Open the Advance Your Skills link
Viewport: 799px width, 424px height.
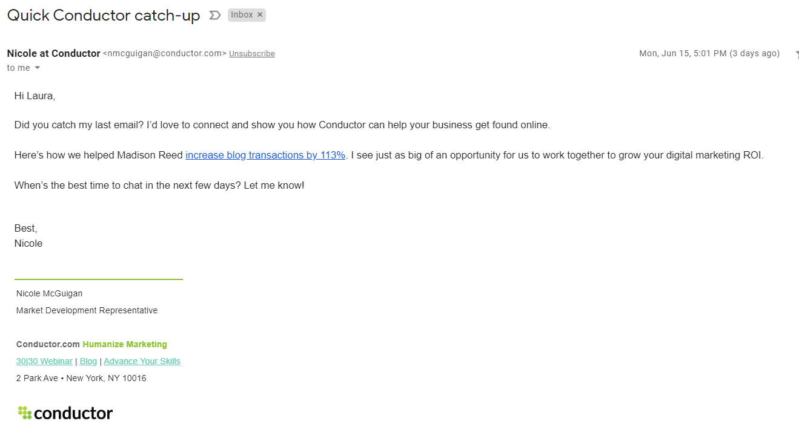142,361
